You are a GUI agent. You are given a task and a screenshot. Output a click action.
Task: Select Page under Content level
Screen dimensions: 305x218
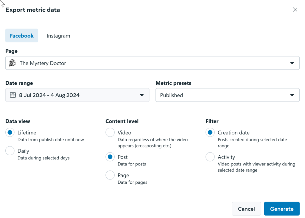[110, 175]
